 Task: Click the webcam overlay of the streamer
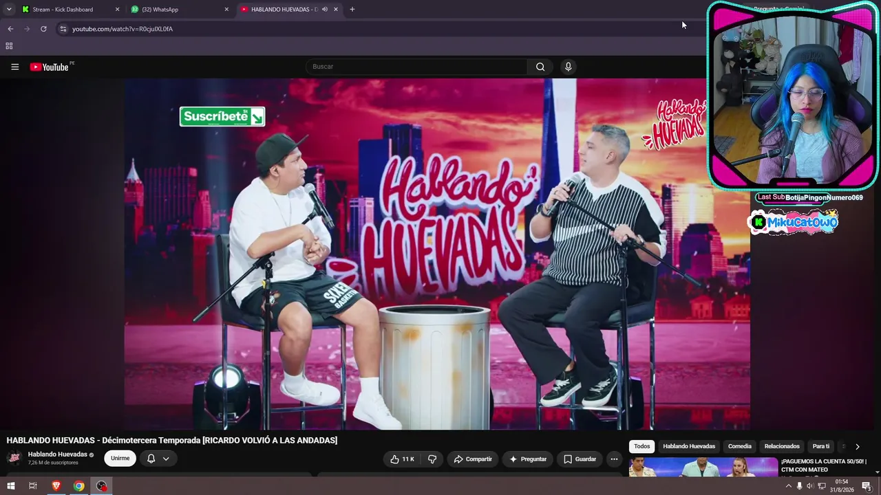tap(793, 96)
